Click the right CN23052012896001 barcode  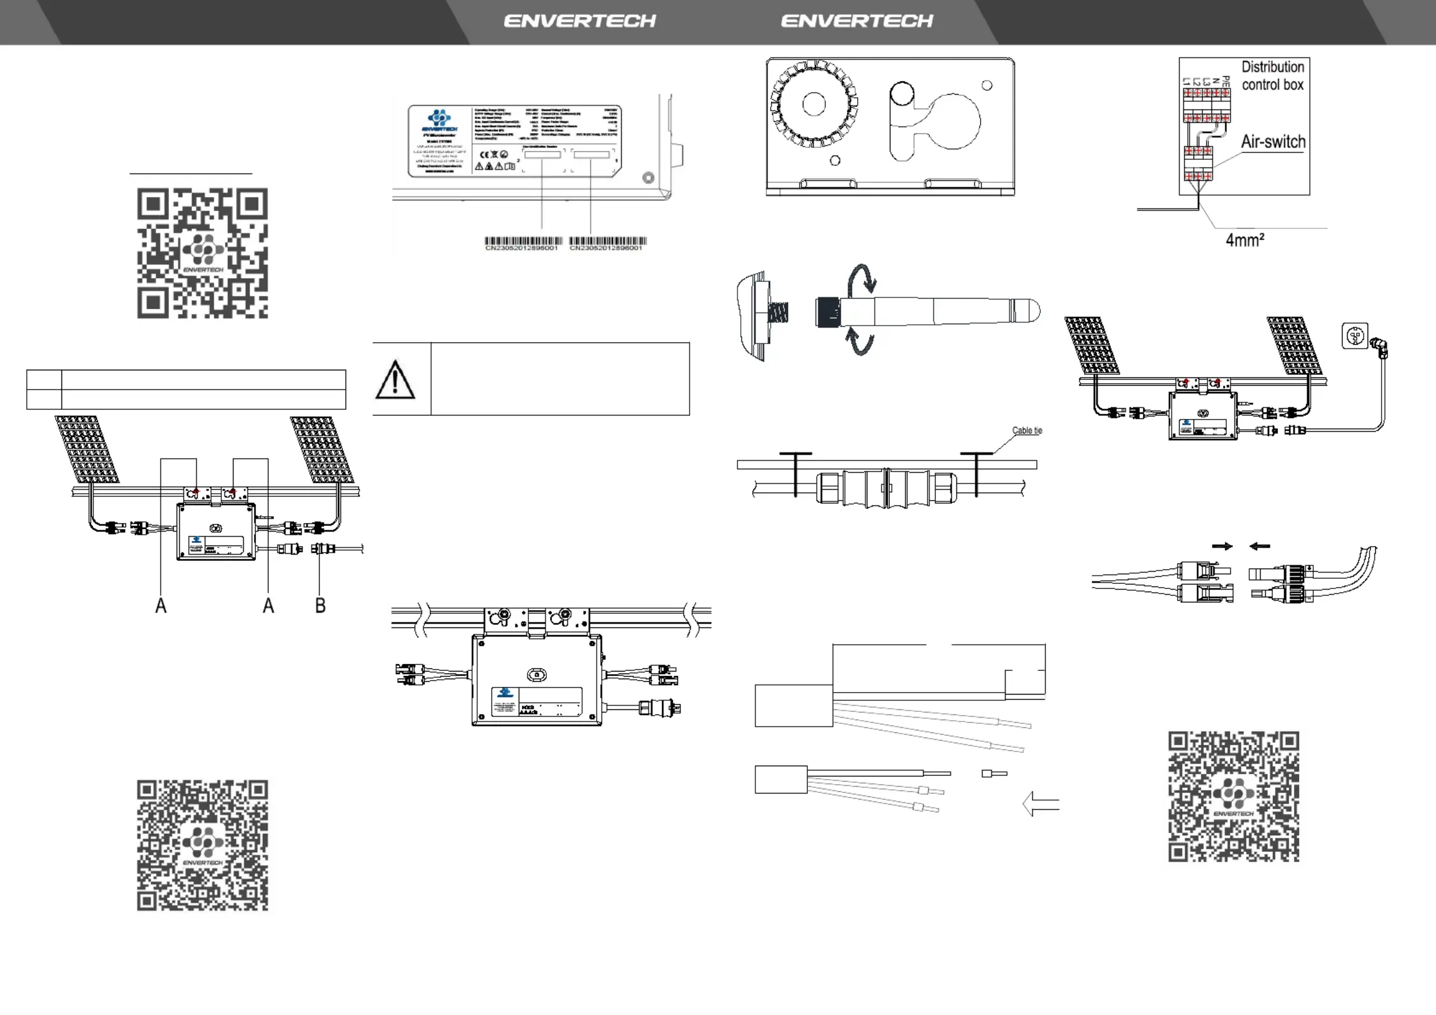[607, 244]
